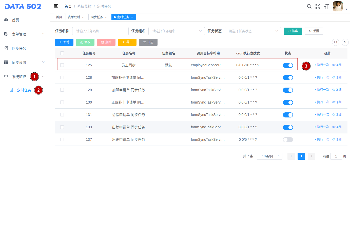Disable the status switch for task 125

point(288,65)
